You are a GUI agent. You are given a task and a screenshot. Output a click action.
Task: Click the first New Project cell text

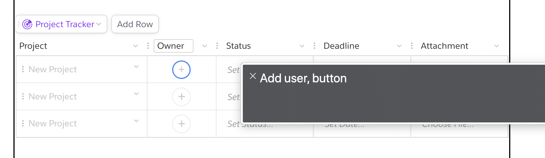tap(53, 69)
